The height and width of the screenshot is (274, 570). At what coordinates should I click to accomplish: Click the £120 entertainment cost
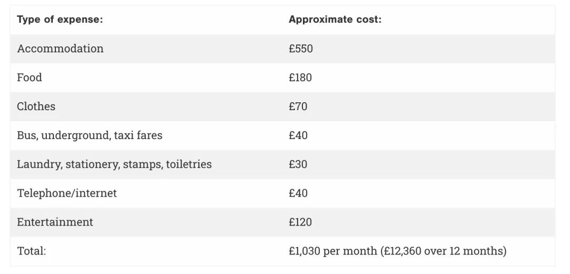pyautogui.click(x=300, y=222)
